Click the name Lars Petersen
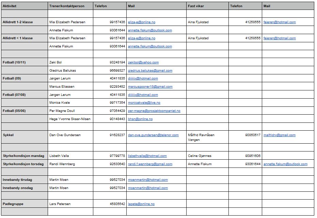The image size is (317, 218). 60,204
